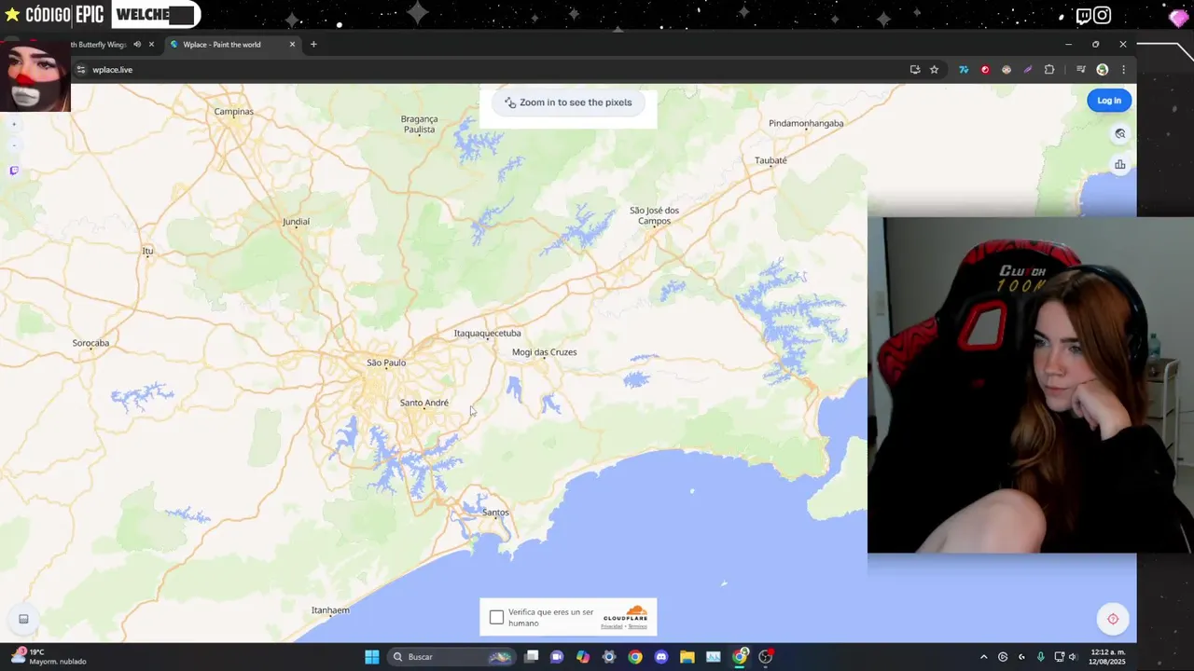Click the Log in button
Image resolution: width=1194 pixels, height=671 pixels.
click(x=1109, y=101)
